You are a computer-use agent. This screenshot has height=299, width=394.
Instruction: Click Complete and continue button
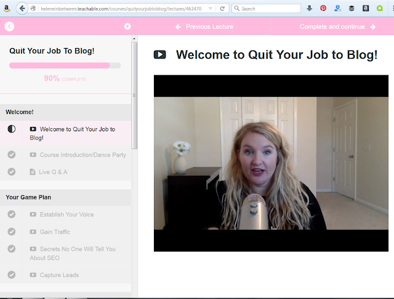click(x=333, y=27)
